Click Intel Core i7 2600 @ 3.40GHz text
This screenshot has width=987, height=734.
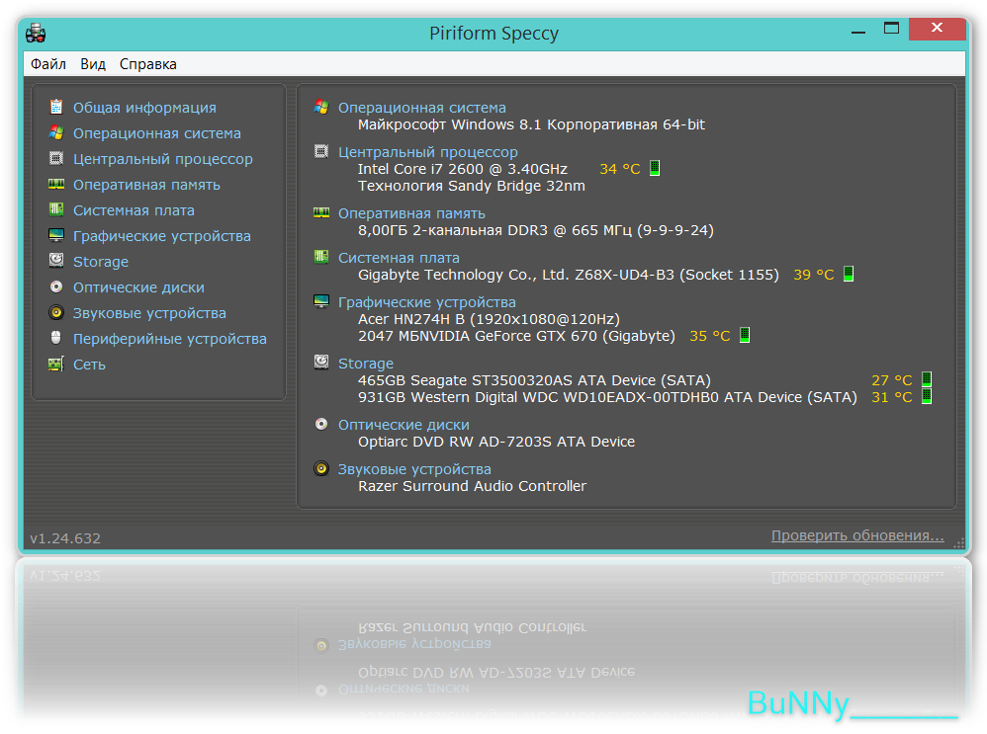pyautogui.click(x=463, y=169)
